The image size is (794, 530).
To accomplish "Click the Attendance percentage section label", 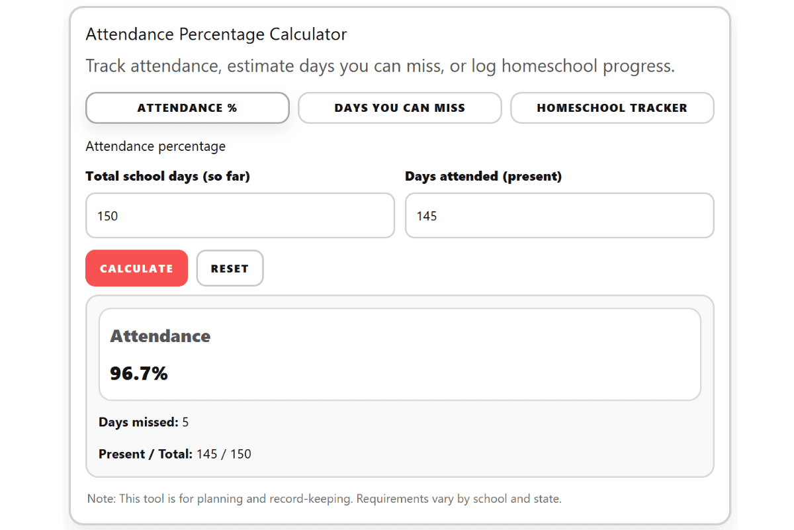I will 155,146.
